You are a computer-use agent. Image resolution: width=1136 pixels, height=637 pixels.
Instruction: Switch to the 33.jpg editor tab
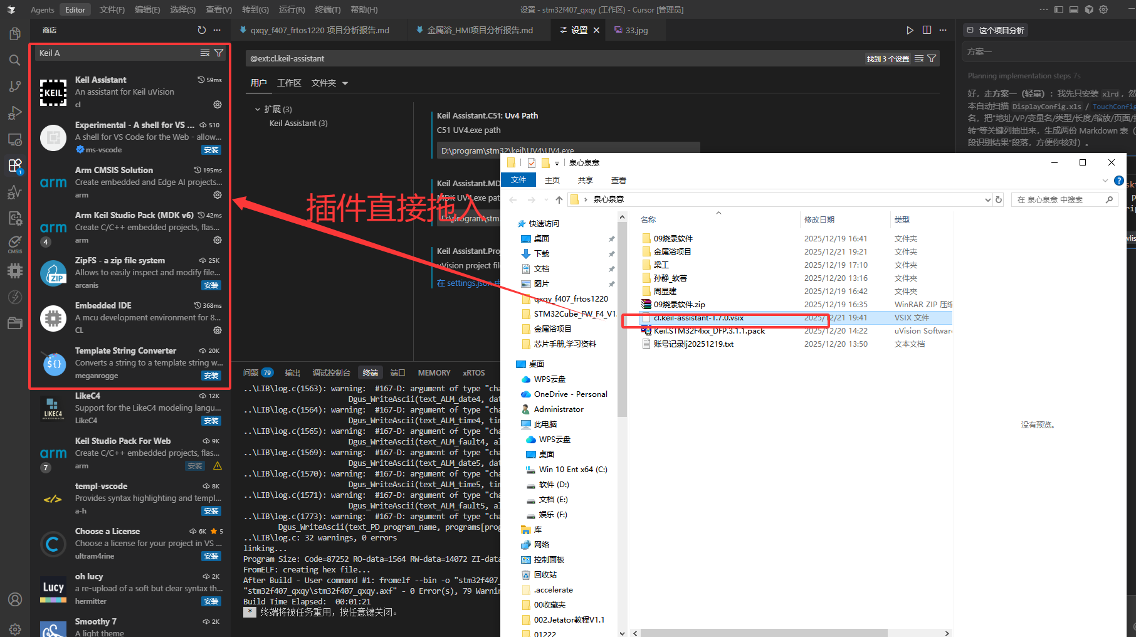636,30
